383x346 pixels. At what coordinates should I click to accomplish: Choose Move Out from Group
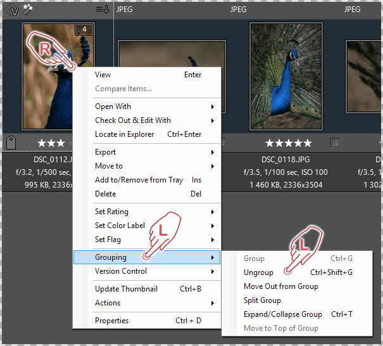(x=298, y=286)
